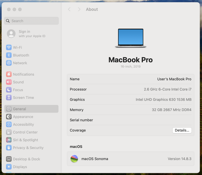Select Displays label in sidebar

coord(20,167)
